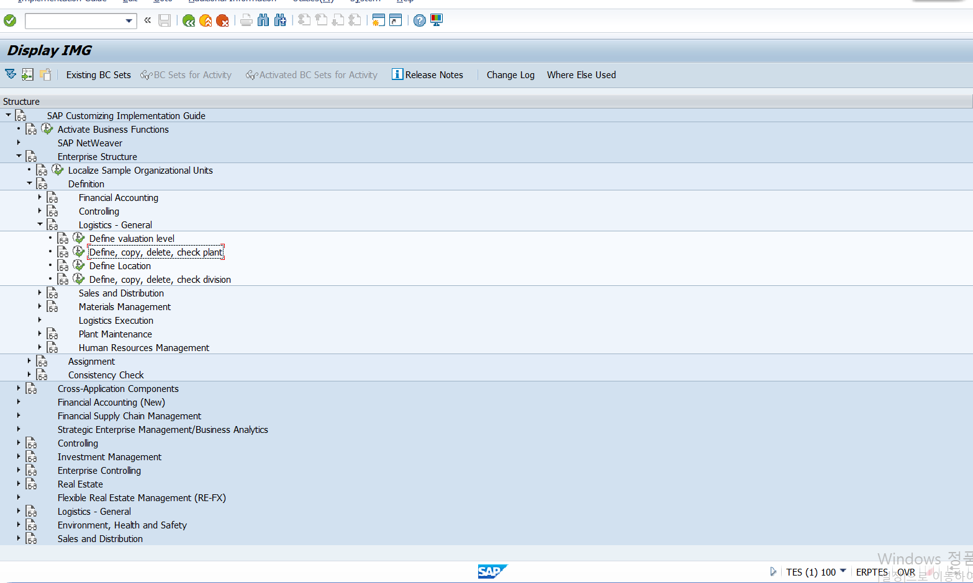The image size is (973, 583).
Task: Select Financial Supply Chain Management row
Action: coord(129,416)
